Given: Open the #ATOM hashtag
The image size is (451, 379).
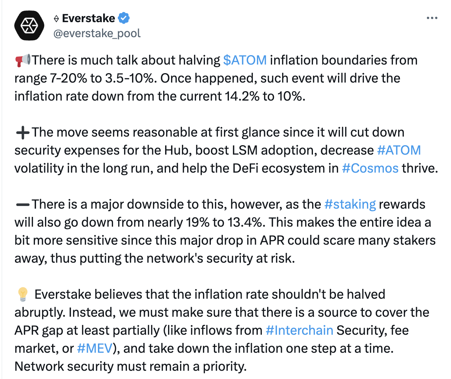Looking at the screenshot, I should click(x=398, y=150).
